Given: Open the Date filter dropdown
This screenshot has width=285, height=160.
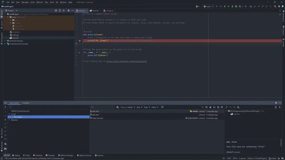Looking at the screenshot, I should click(147, 107).
